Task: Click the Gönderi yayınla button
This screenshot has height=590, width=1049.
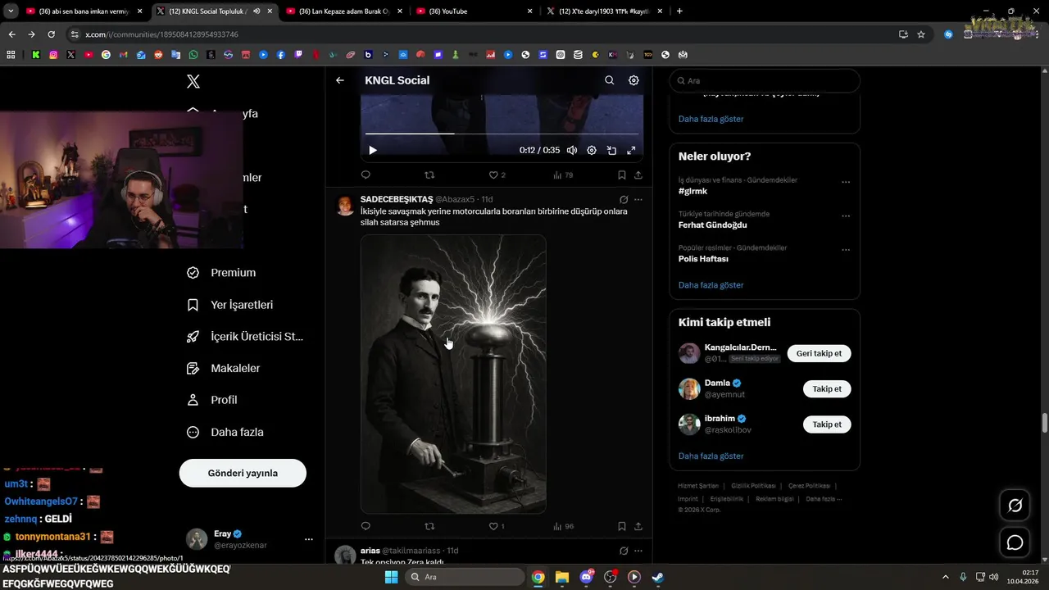Action: coord(243,473)
